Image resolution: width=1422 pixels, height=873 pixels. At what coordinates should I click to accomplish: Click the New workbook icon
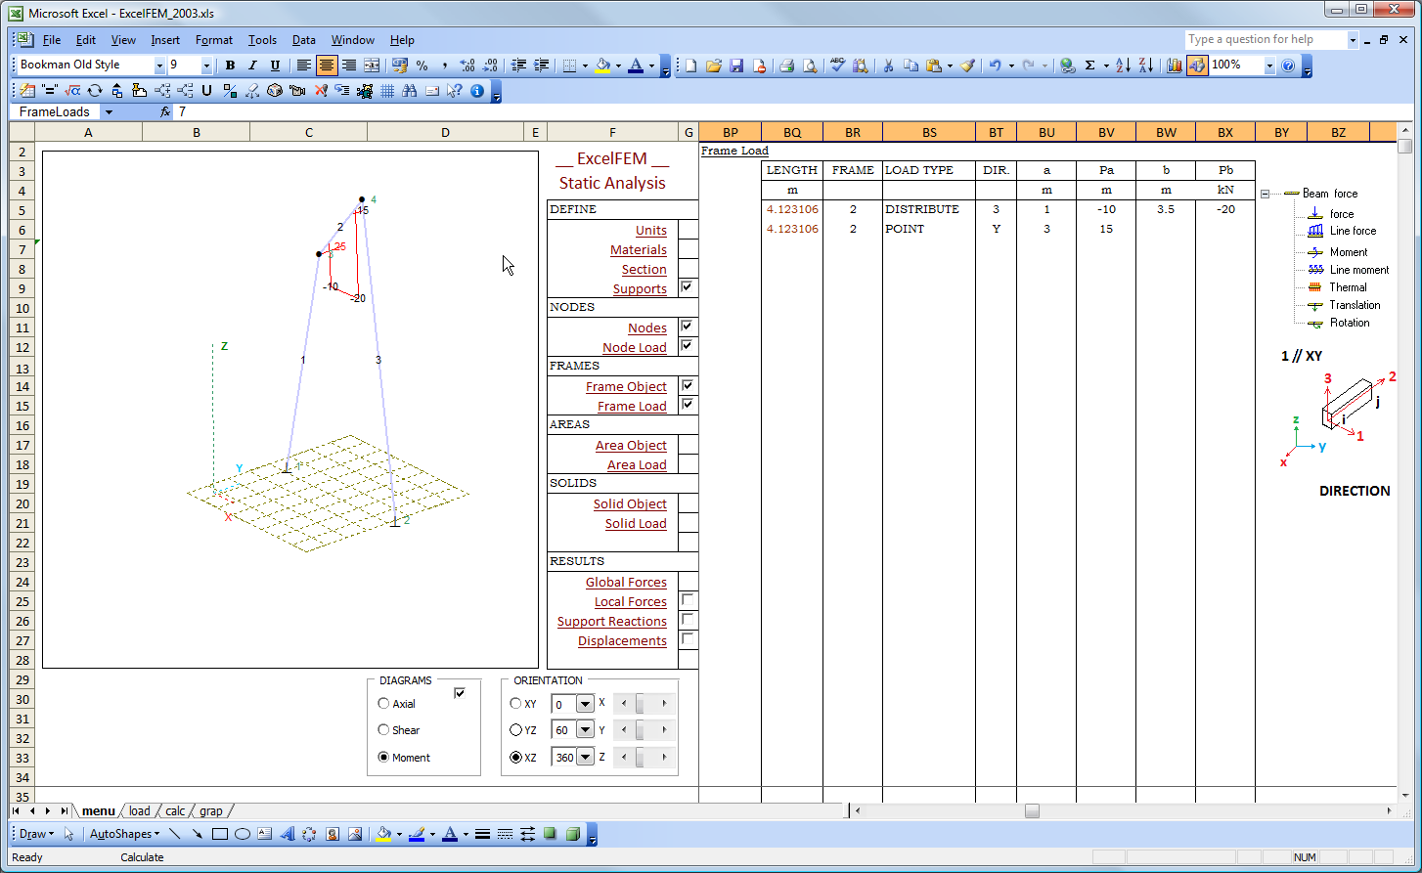pos(690,65)
